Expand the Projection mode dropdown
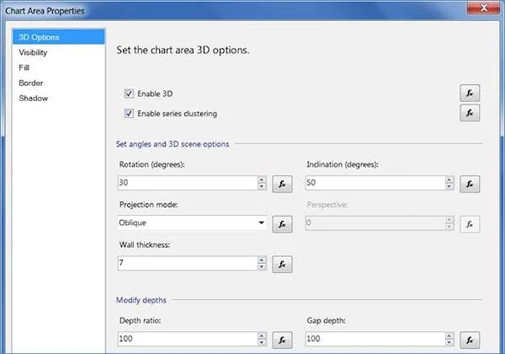Image resolution: width=505 pixels, height=354 pixels. pos(261,223)
